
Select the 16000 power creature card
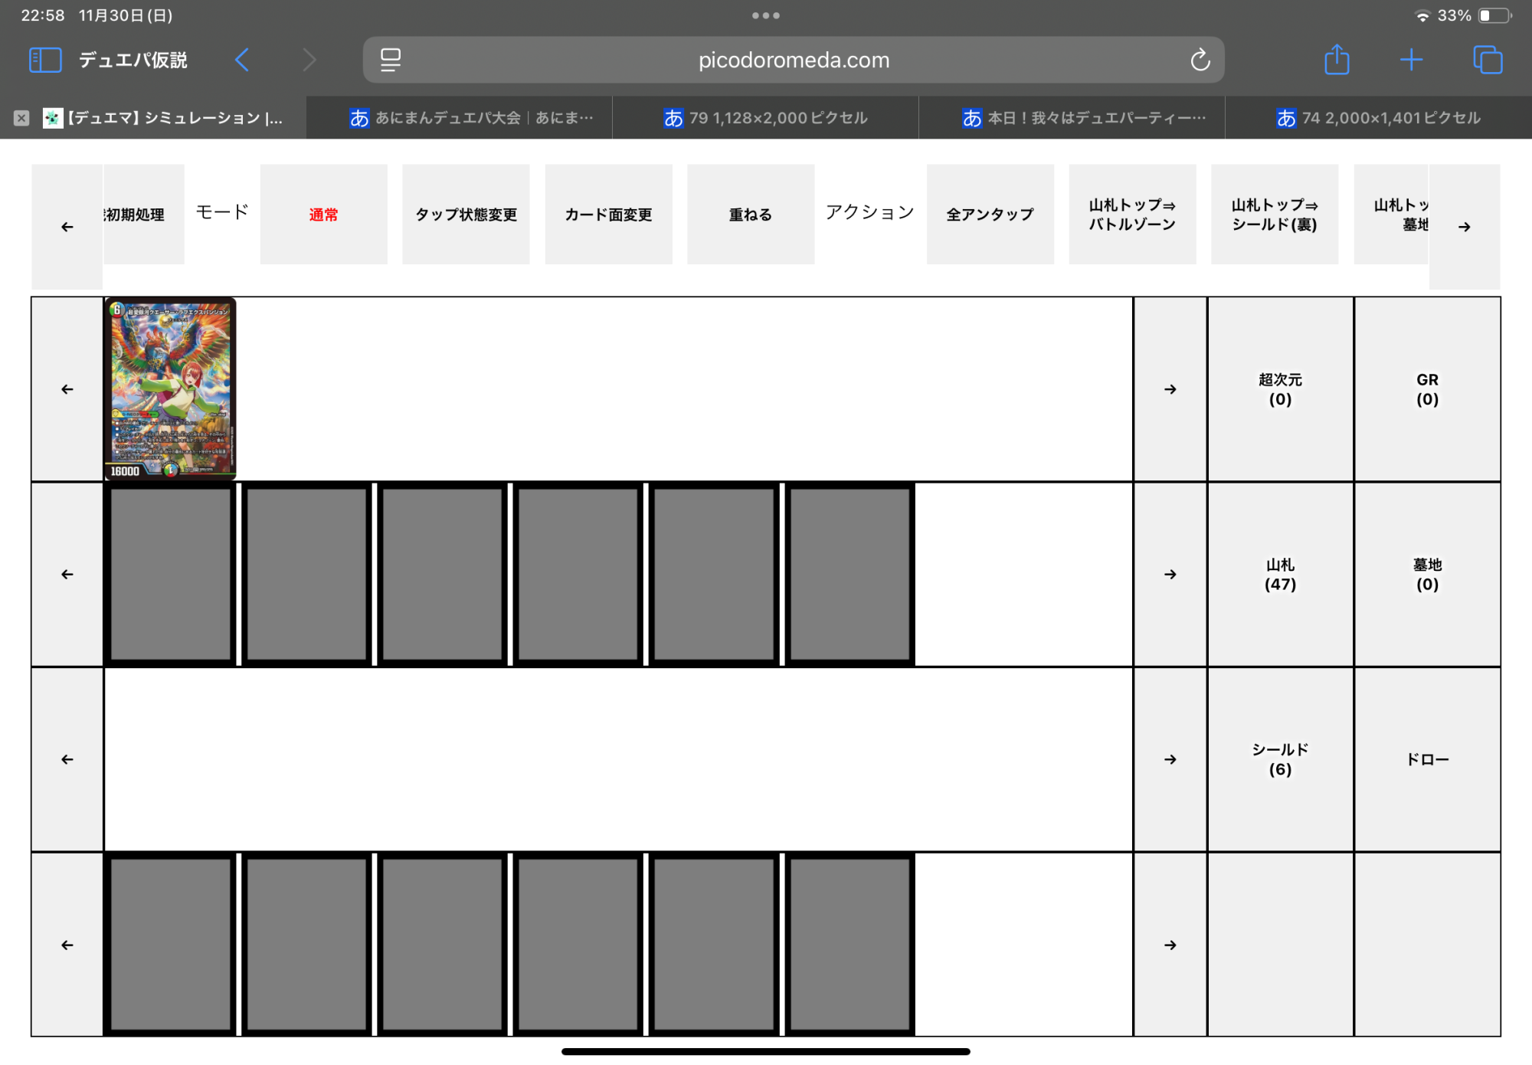170,389
